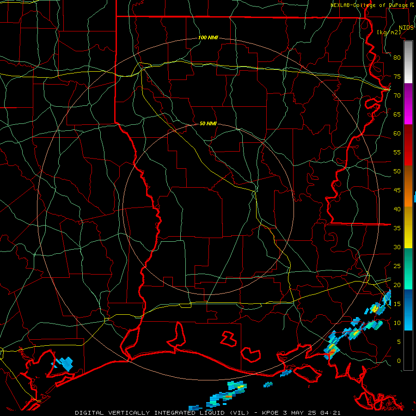Click the scale value 60
Image resolution: width=416 pixels, height=416 pixels.
tap(397, 134)
